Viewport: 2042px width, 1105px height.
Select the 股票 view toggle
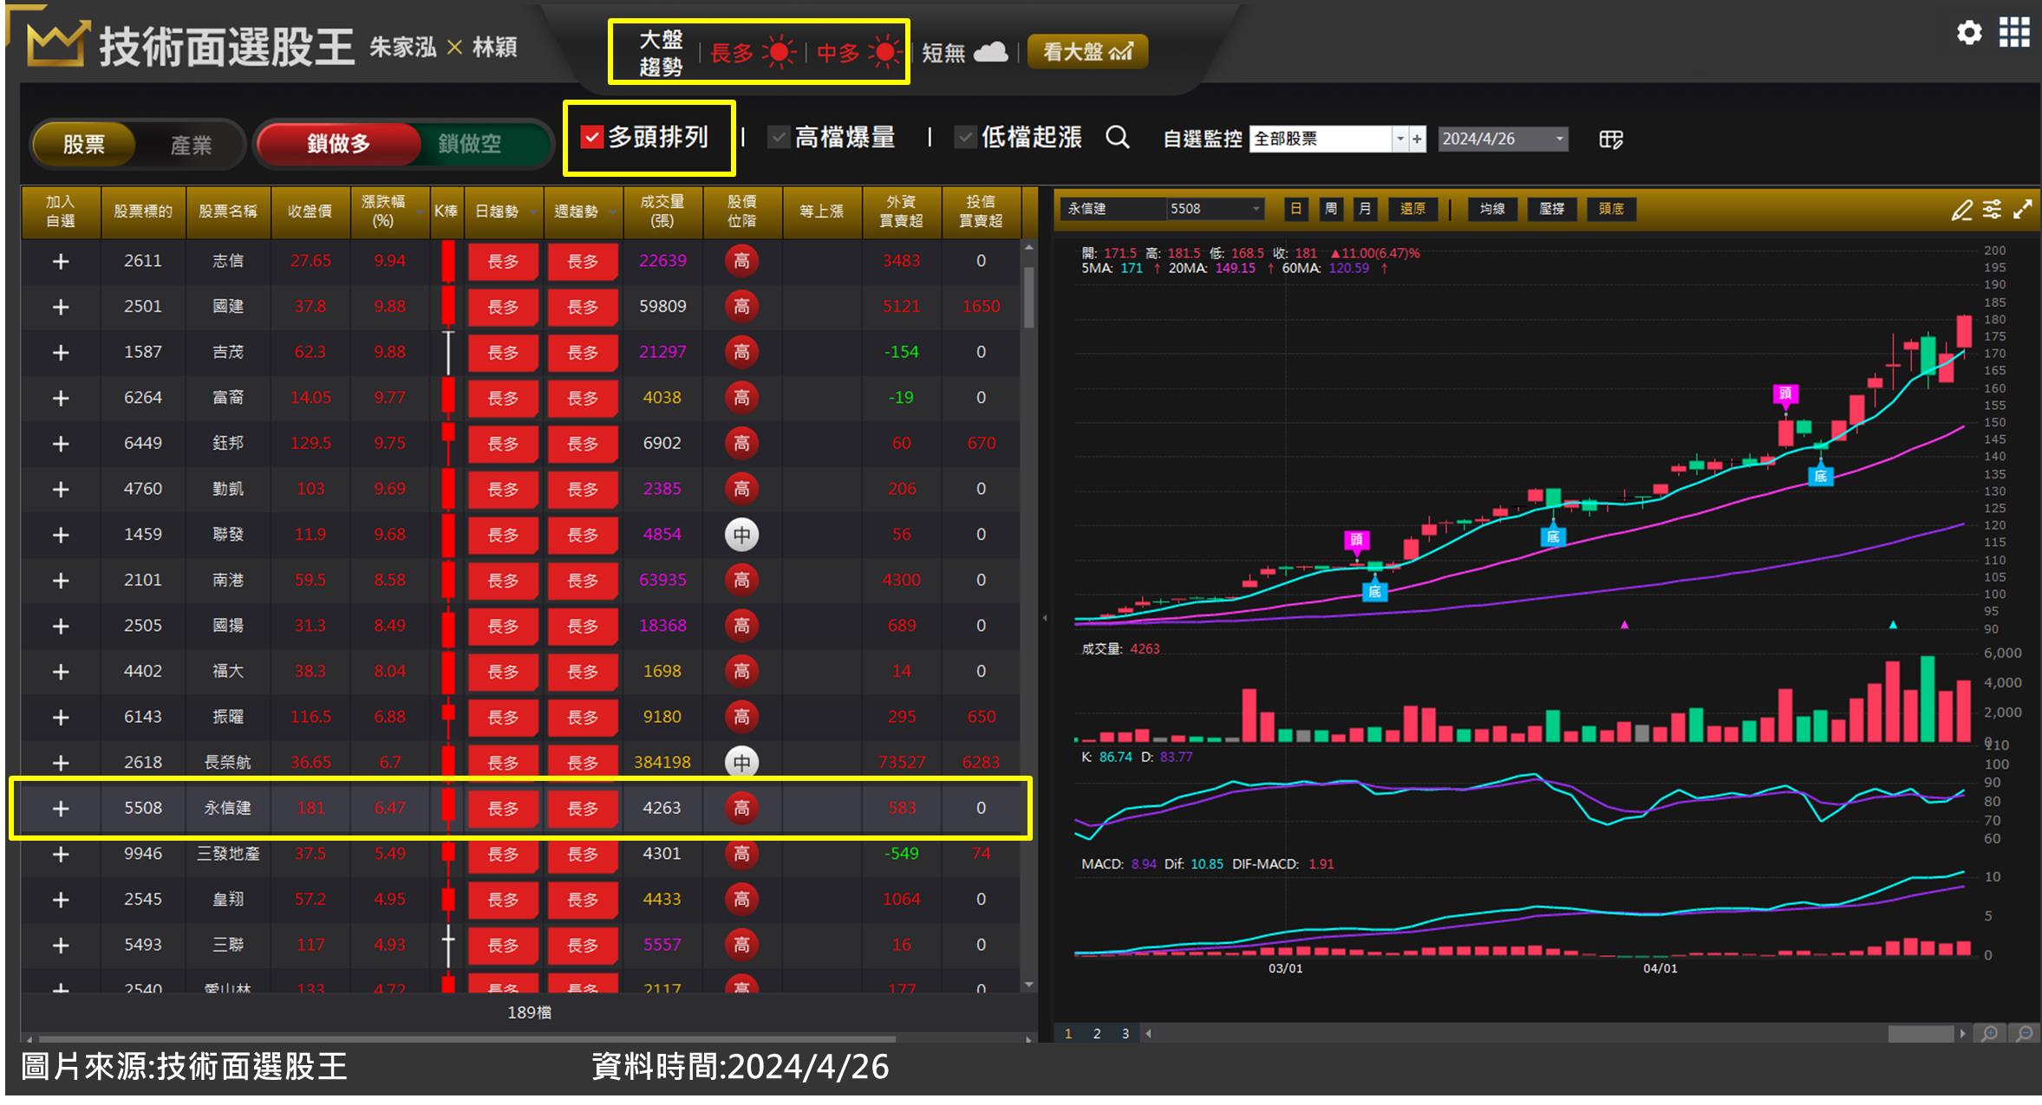84,145
